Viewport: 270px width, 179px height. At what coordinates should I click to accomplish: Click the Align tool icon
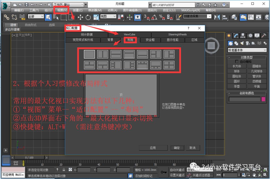[225, 17]
